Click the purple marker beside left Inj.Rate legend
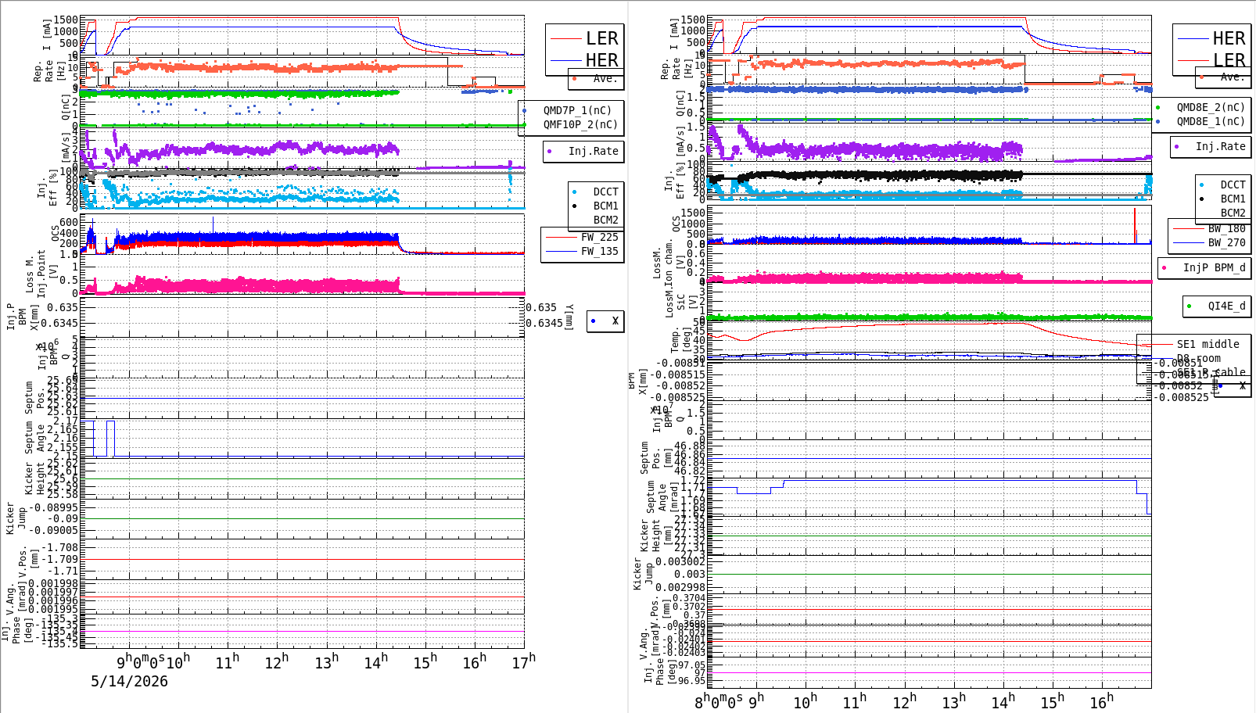 [x=551, y=151]
